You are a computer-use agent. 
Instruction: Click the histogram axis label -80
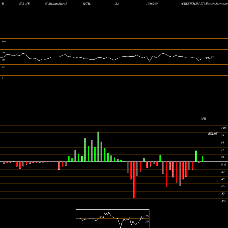coord(223,194)
